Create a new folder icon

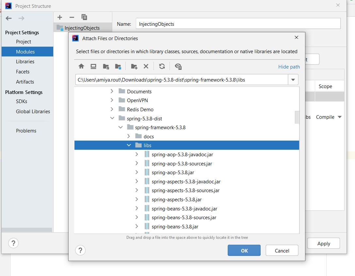[x=134, y=66]
